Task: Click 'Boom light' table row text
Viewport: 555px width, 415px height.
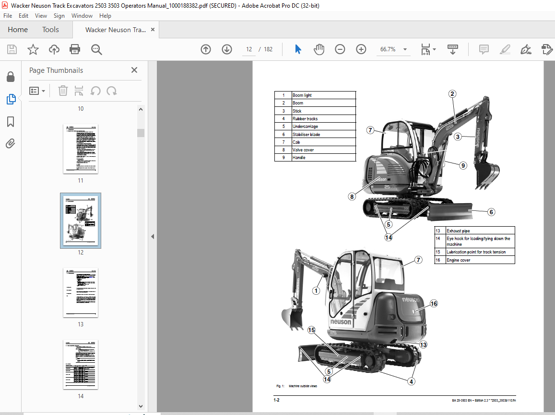Action: click(302, 95)
